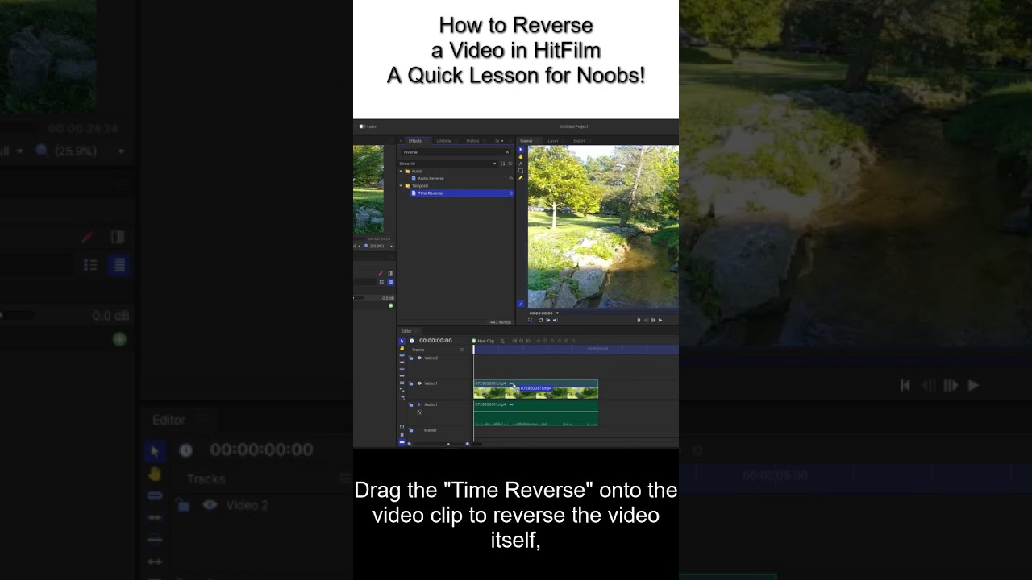Zoom in the timeline

coord(468,444)
